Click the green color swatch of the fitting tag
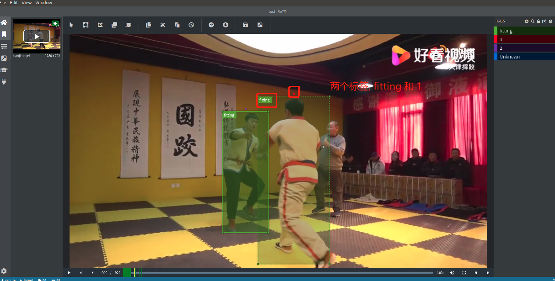Image resolution: width=555 pixels, height=281 pixels. click(496, 30)
